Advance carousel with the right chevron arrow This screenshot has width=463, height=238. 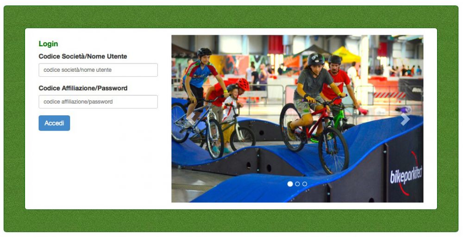click(405, 119)
